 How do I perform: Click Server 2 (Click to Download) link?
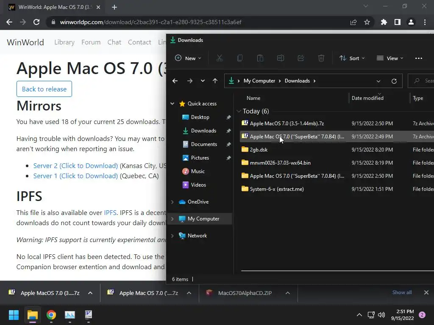click(x=75, y=165)
